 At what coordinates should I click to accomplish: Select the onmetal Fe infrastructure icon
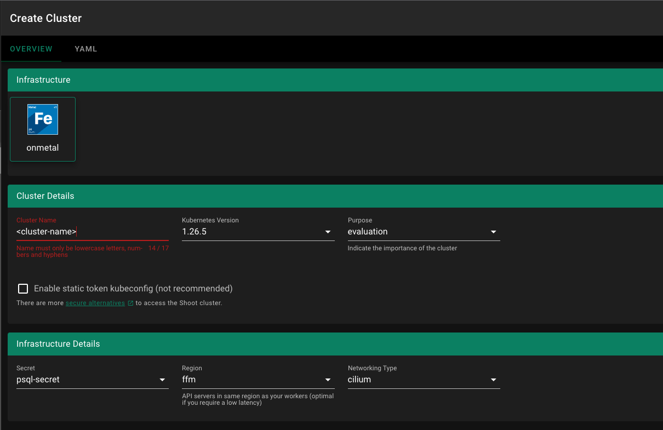[43, 119]
